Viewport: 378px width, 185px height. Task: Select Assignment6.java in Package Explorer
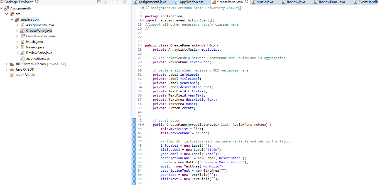(x=40, y=25)
